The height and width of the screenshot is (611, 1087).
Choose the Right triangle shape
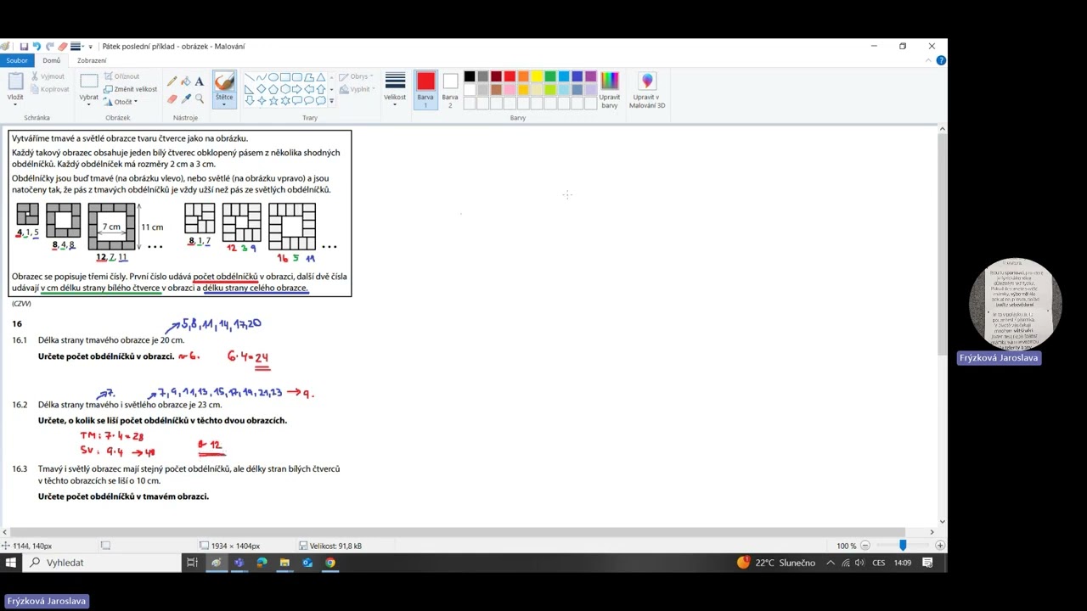[x=250, y=89]
